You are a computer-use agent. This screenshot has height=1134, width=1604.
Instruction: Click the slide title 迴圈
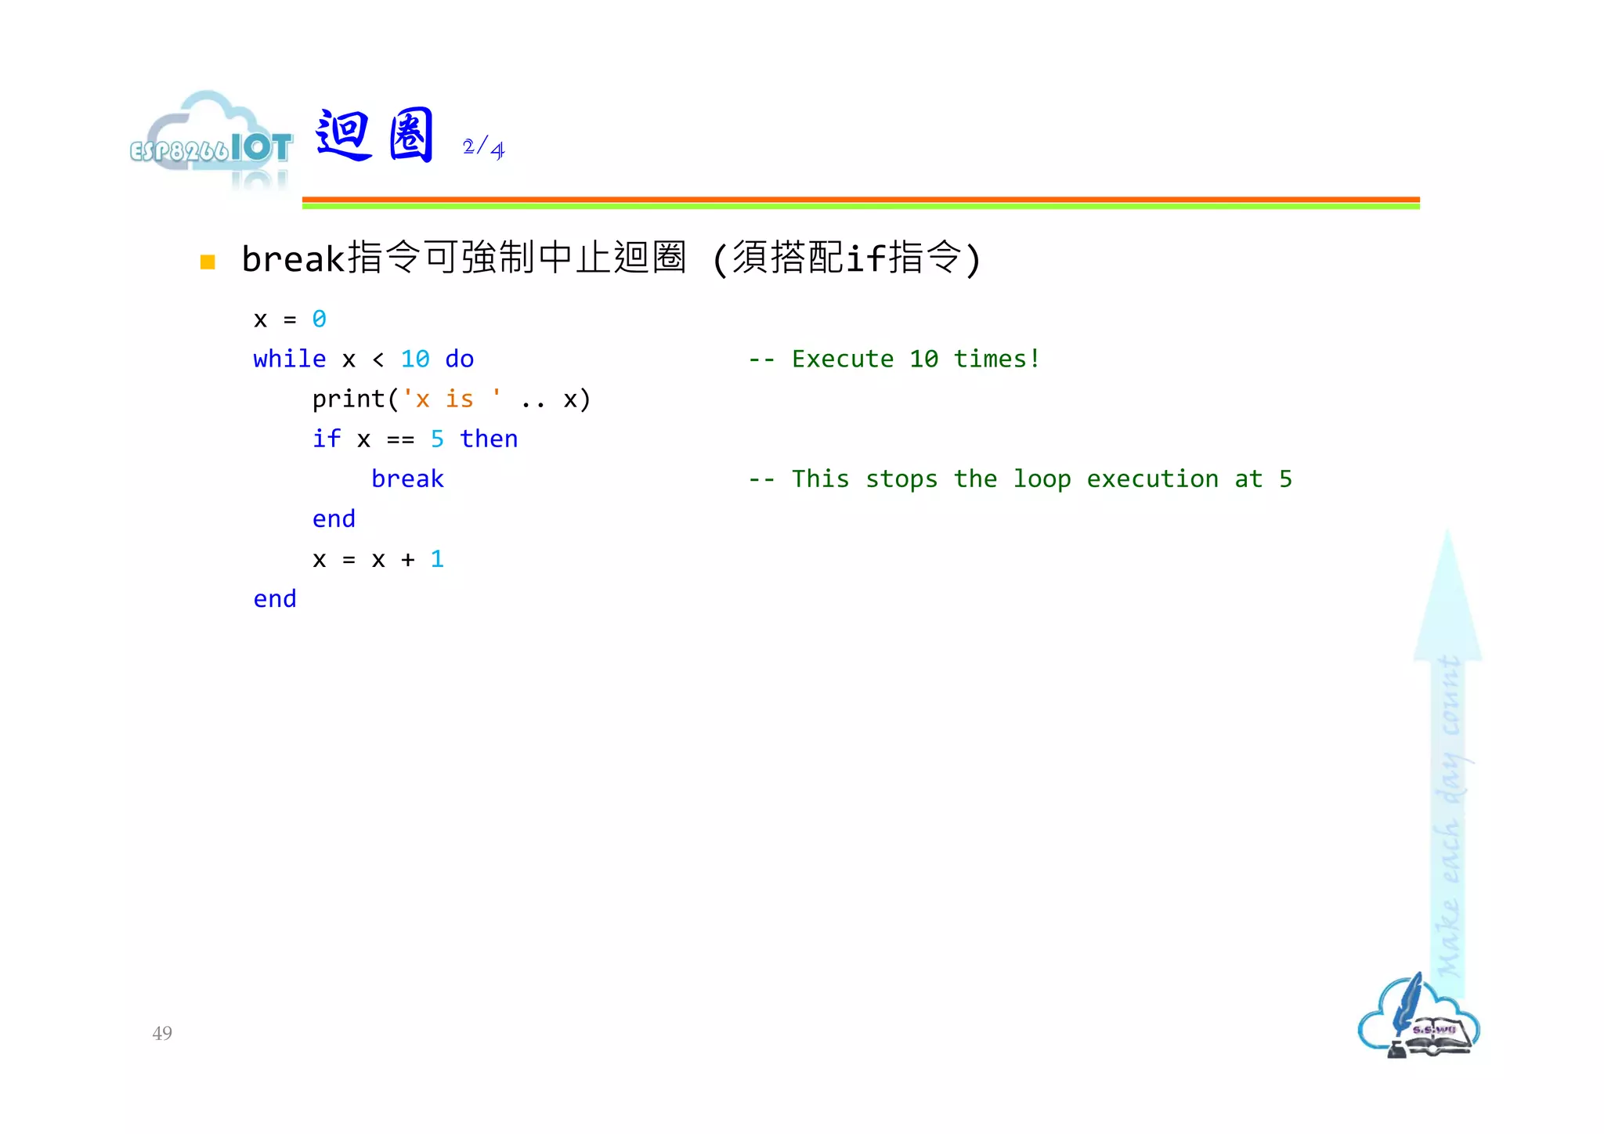[x=375, y=135]
